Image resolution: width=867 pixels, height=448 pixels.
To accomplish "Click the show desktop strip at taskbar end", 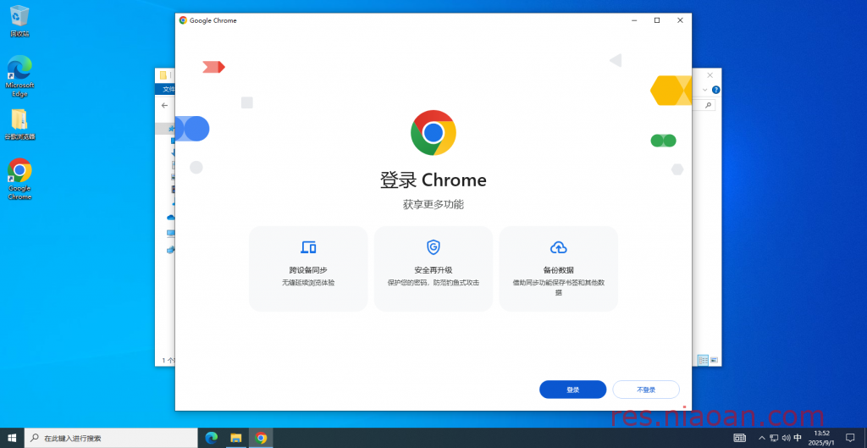I will point(865,438).
